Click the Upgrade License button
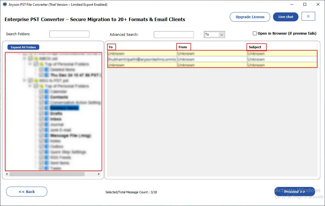Image resolution: width=325 pixels, height=206 pixels. point(250,17)
